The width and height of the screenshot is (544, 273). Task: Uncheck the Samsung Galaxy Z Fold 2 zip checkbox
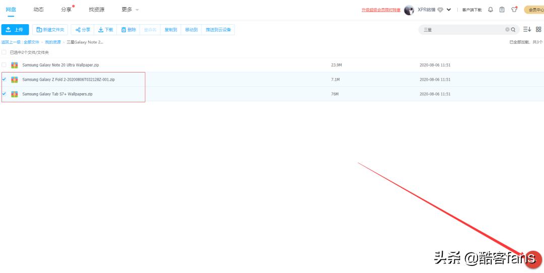coord(4,80)
